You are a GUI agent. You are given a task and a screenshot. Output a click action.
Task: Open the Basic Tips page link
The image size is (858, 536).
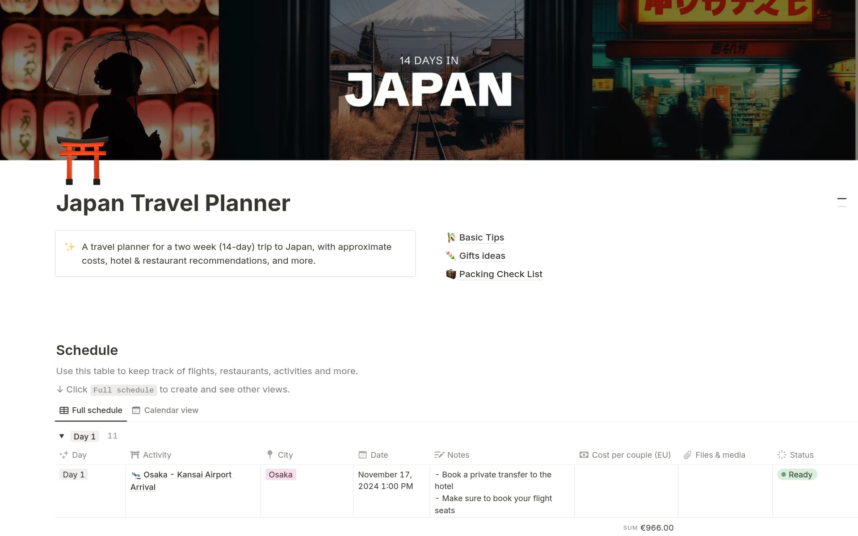[481, 237]
